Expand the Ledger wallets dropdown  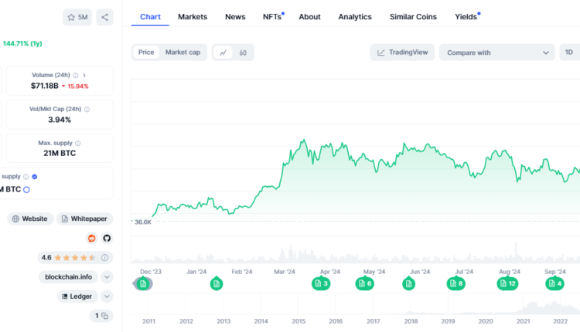(x=107, y=296)
